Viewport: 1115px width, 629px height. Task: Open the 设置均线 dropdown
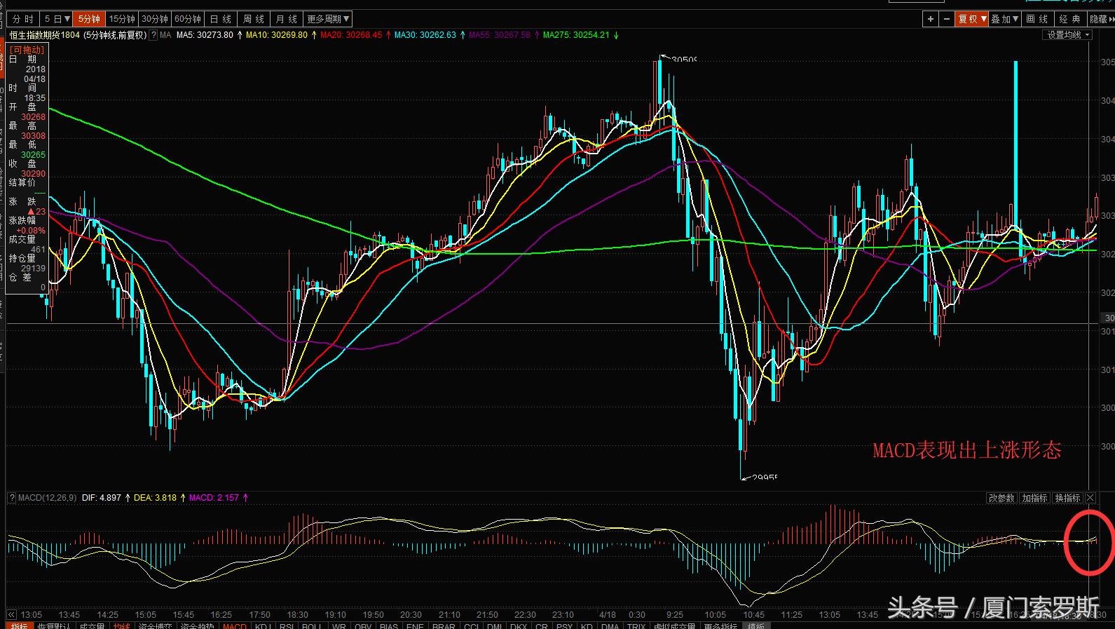click(x=1067, y=35)
